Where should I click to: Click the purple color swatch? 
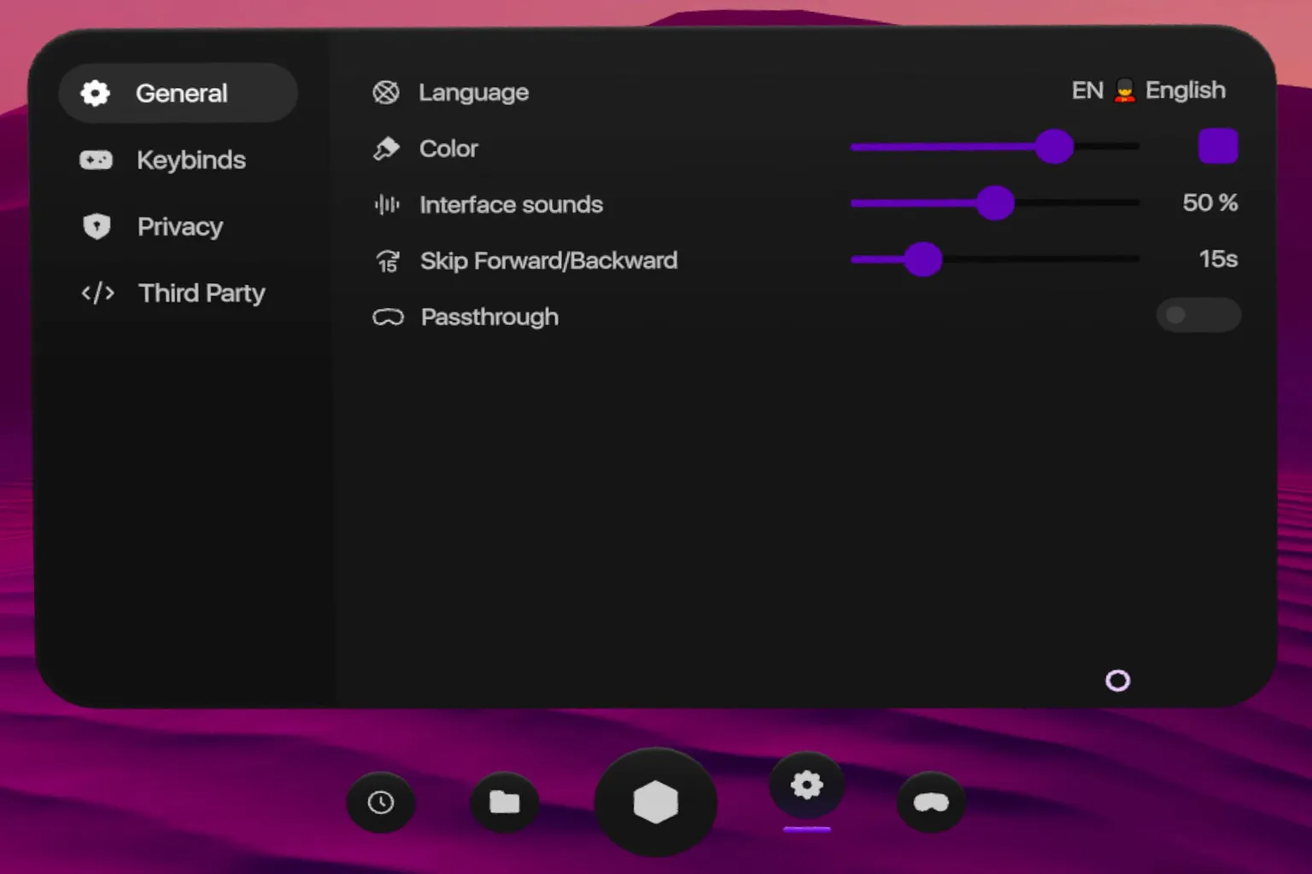[x=1218, y=146]
